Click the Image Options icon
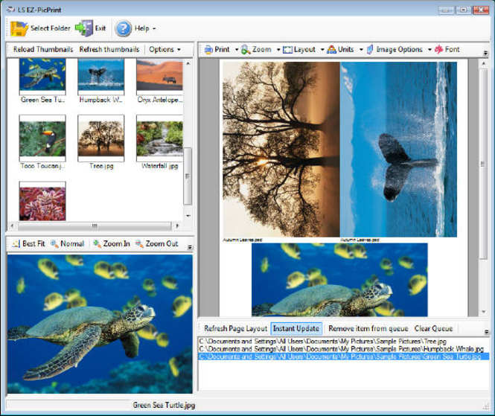Image resolution: width=495 pixels, height=416 pixels. [x=370, y=50]
